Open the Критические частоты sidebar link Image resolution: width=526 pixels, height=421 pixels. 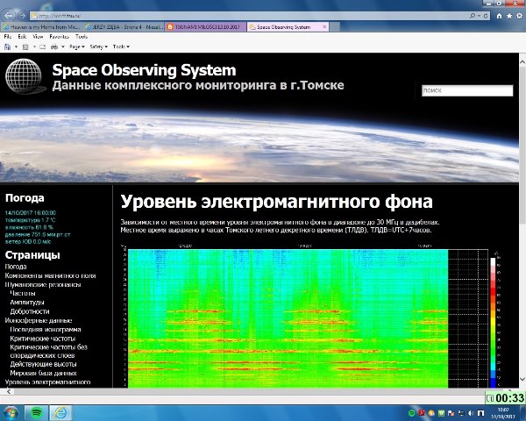(46, 339)
